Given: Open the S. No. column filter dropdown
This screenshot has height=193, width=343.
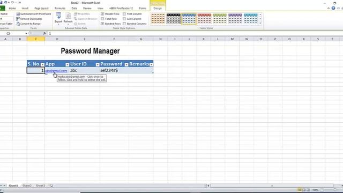Looking at the screenshot, I should [43, 64].
